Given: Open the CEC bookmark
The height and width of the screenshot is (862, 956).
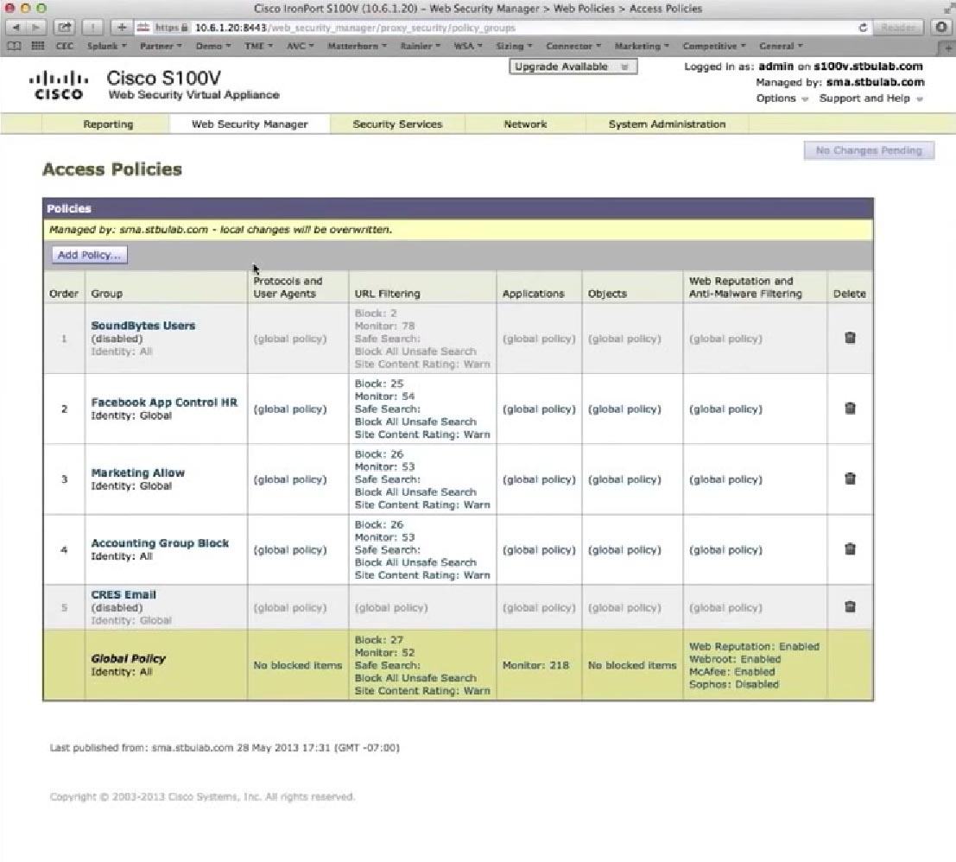Looking at the screenshot, I should [64, 46].
